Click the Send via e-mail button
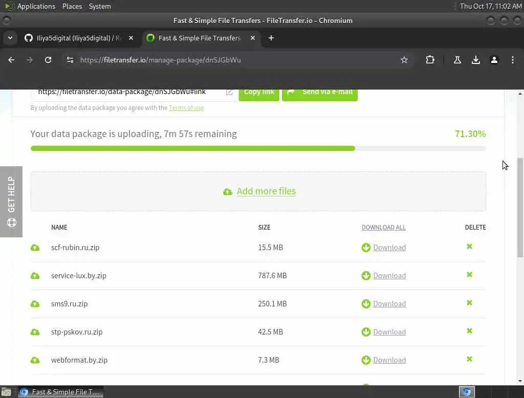 (320, 92)
